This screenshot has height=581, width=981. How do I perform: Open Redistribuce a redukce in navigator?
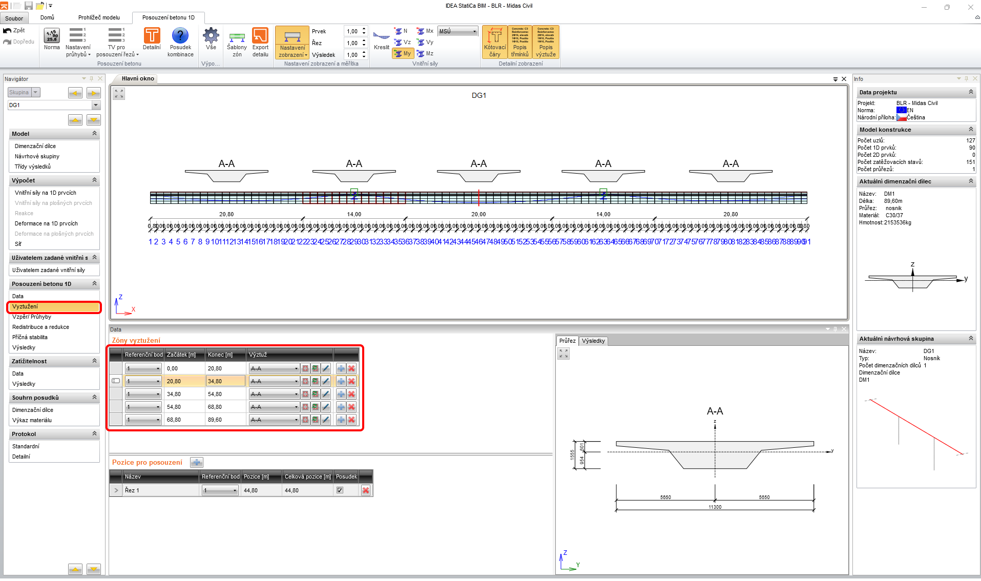click(40, 327)
